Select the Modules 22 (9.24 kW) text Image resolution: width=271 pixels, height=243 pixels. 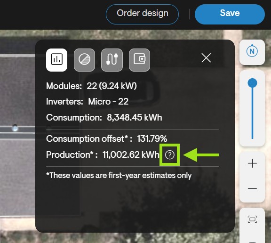click(91, 86)
